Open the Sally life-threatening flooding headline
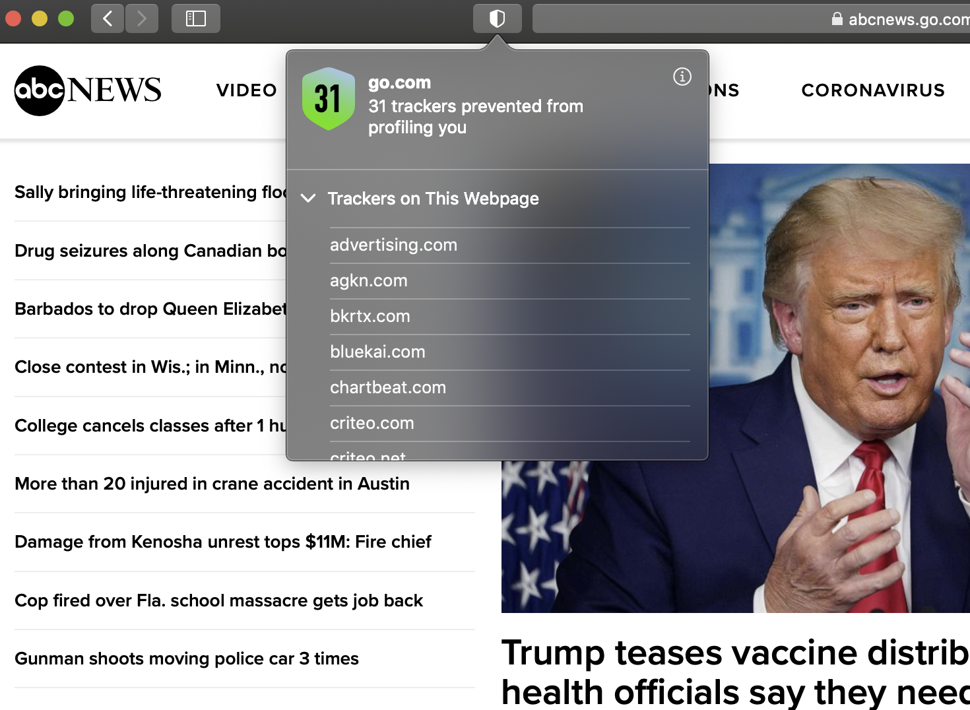 click(150, 192)
